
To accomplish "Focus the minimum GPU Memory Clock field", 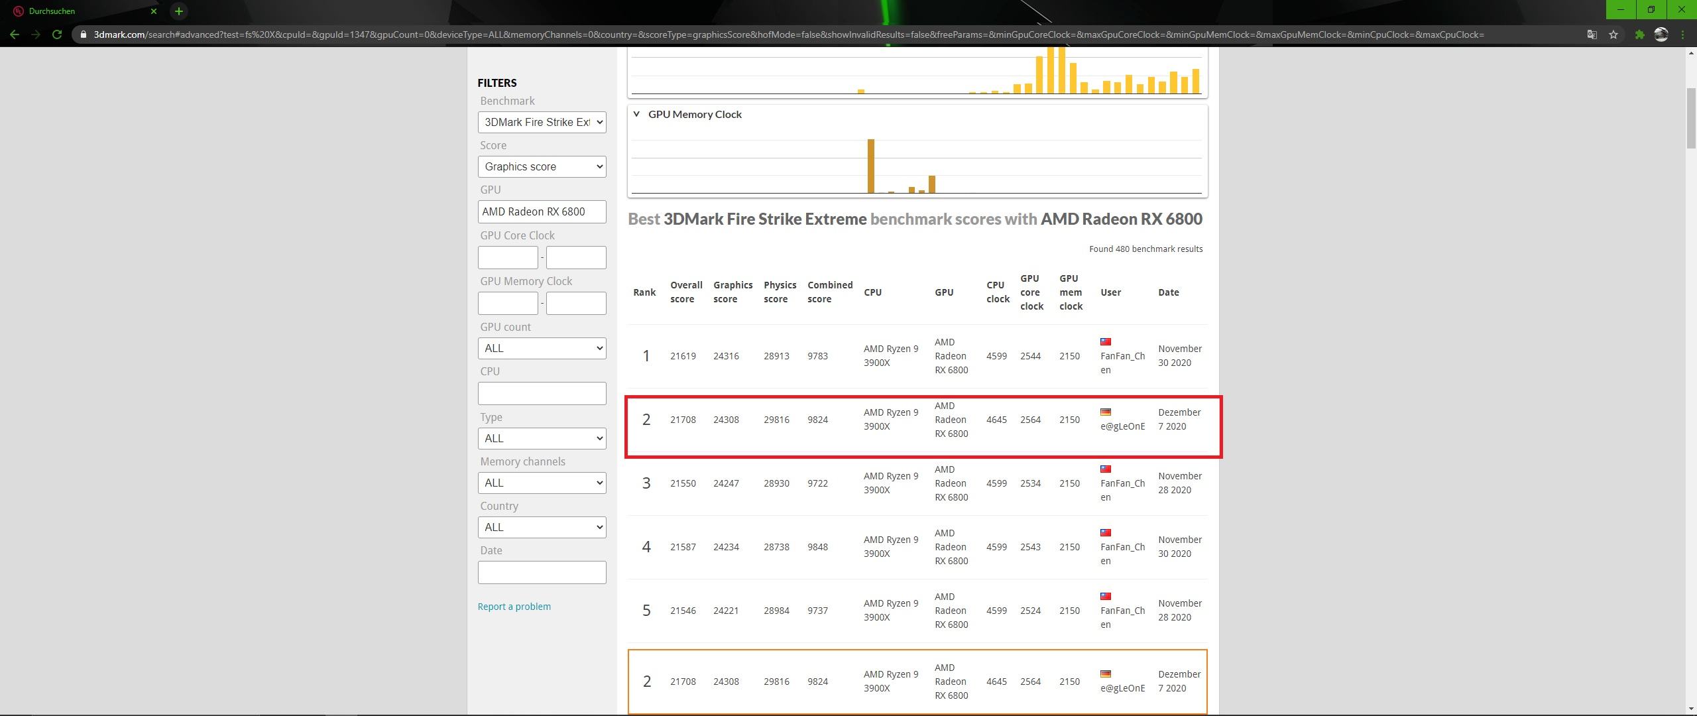I will point(508,303).
